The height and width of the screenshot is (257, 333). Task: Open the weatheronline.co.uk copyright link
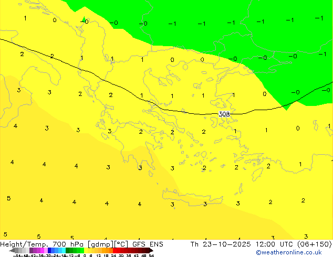[288, 252]
